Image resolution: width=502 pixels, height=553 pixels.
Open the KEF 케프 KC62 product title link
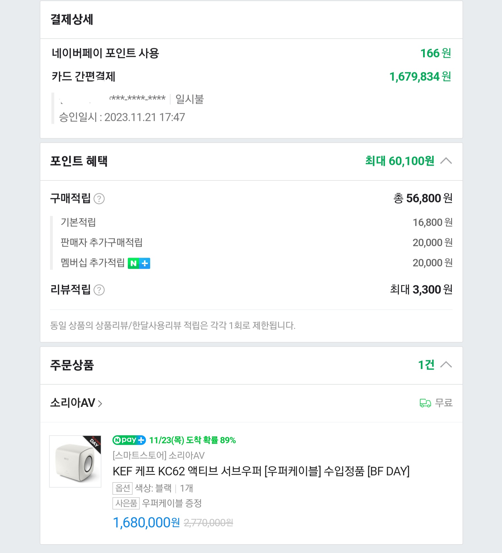click(x=261, y=472)
